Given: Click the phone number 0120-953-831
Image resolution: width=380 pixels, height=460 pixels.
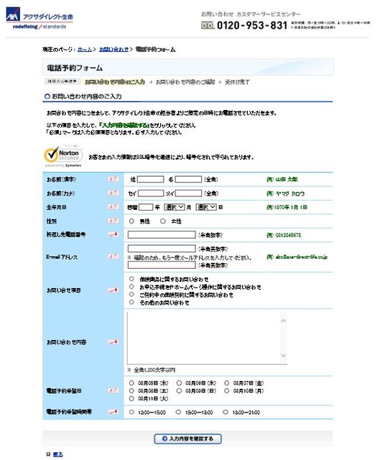Looking at the screenshot, I should 252,25.
